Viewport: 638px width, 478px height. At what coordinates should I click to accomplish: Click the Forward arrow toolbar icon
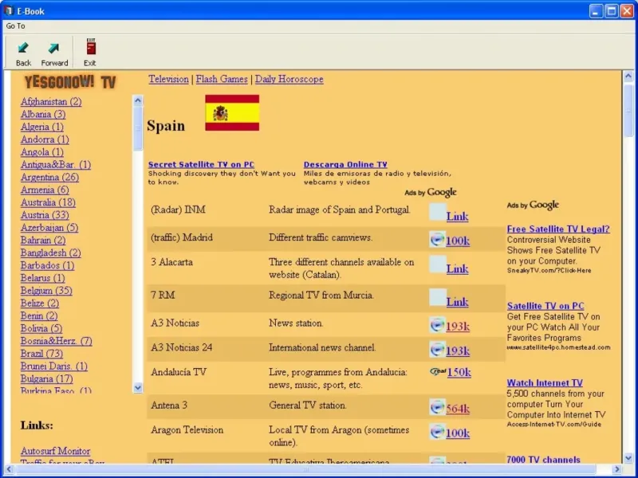pos(53,48)
